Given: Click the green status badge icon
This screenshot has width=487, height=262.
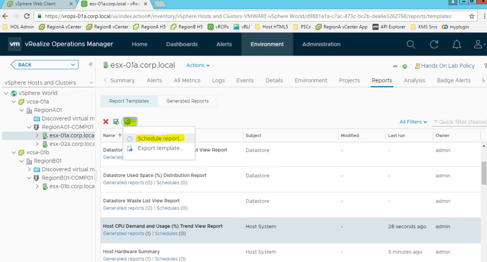Looking at the screenshot, I should [405, 66].
